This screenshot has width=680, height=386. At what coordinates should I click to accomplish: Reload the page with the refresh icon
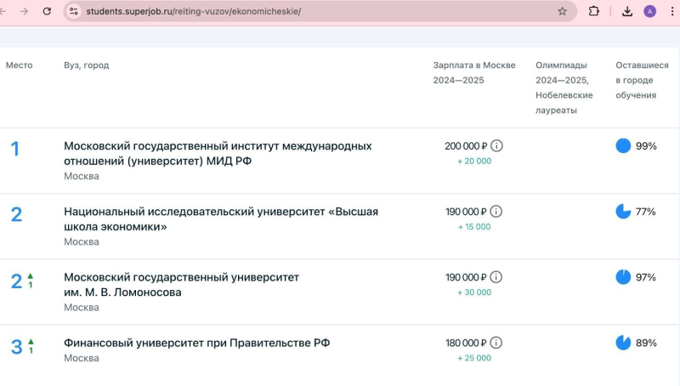coord(47,11)
